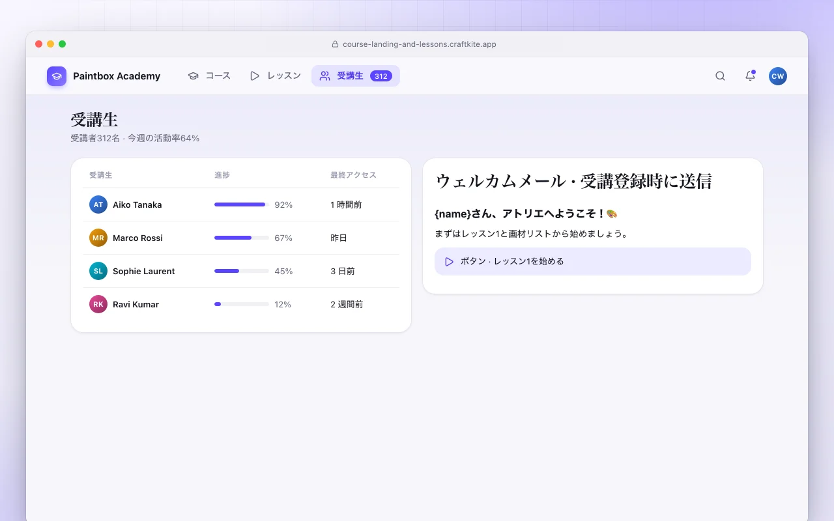This screenshot has height=521, width=834.
Task: Click the 2 週間前 last access cell
Action: [347, 304]
